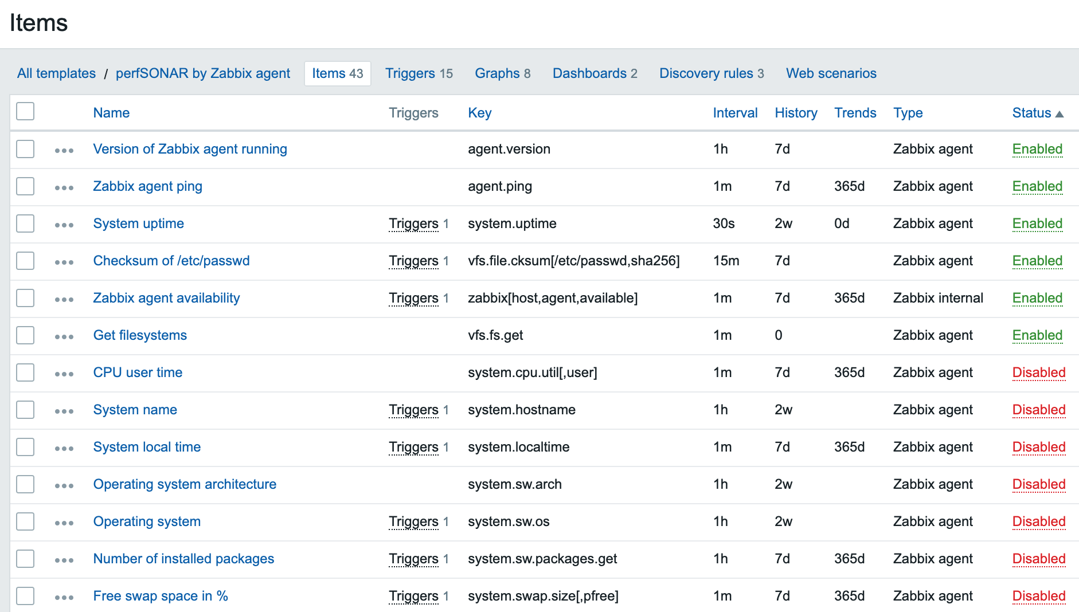Open three-dot menu for CPU user time
1079x612 pixels.
64,374
